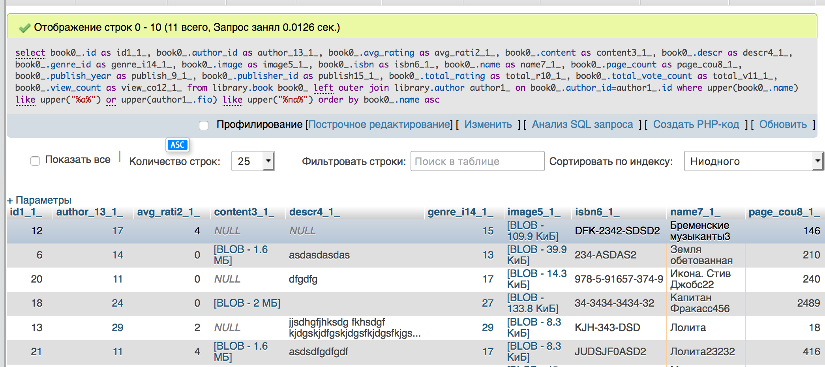Click author id 24 link
The height and width of the screenshot is (367, 825).
118,303
